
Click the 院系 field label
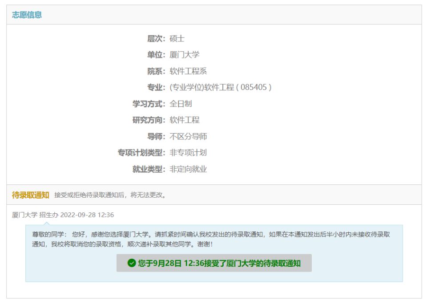156,71
